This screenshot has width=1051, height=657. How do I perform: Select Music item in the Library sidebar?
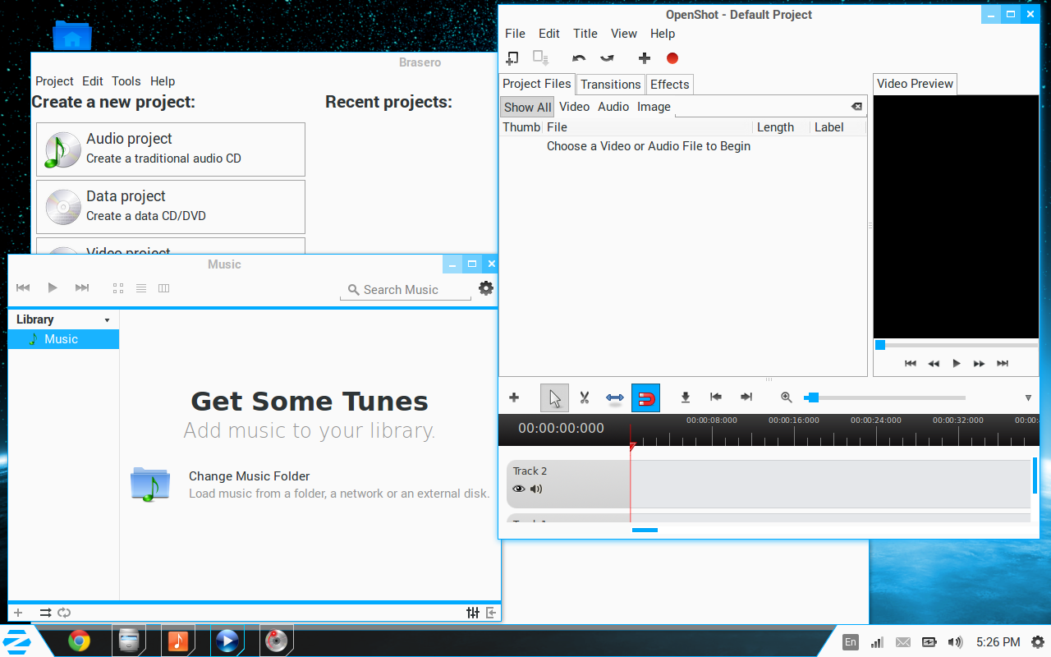pos(63,339)
